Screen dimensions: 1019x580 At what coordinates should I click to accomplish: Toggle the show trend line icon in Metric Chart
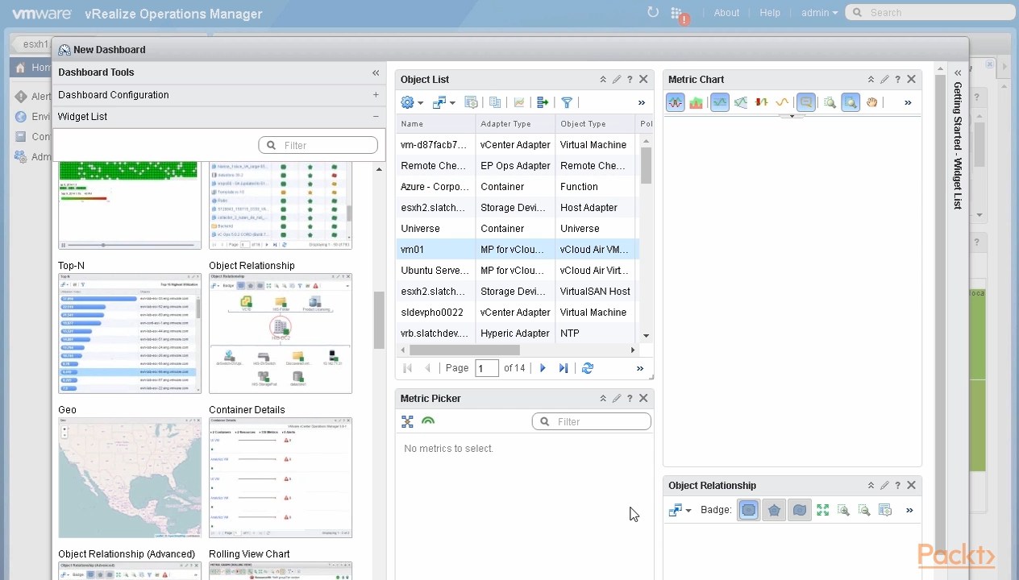click(741, 102)
